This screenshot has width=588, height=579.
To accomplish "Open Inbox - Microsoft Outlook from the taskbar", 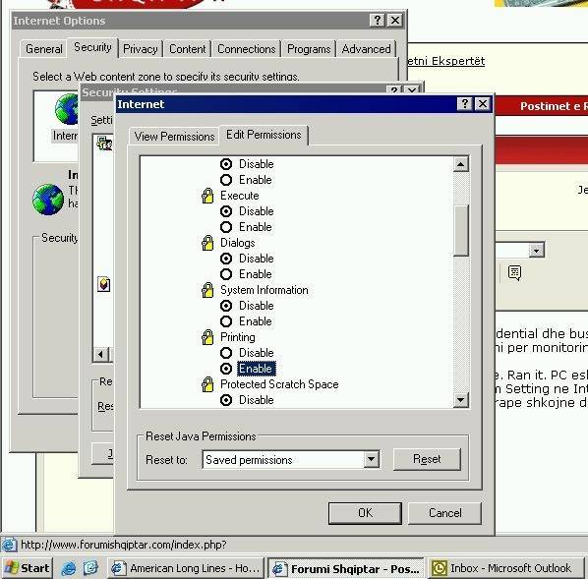I will [x=504, y=568].
